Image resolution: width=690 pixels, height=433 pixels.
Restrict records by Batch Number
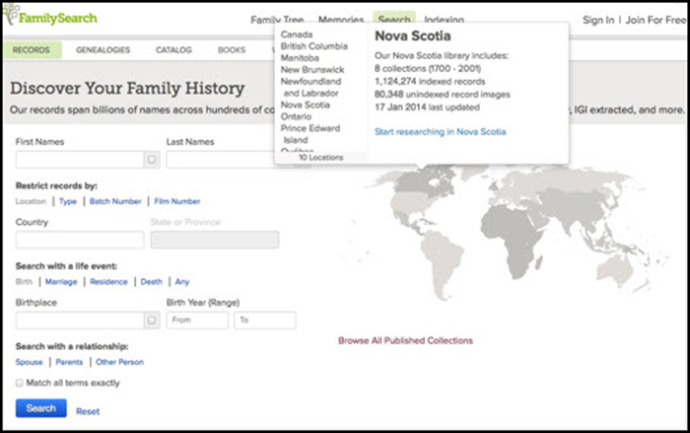(x=115, y=201)
